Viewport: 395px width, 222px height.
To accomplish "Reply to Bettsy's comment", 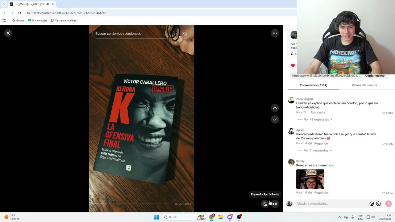I will tap(321, 193).
